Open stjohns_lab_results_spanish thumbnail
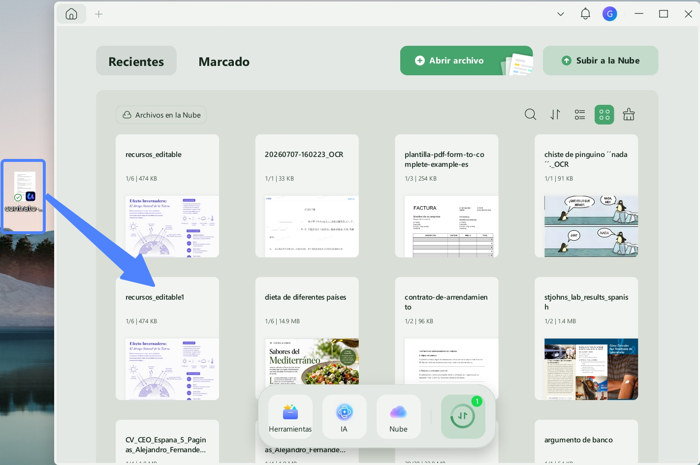The width and height of the screenshot is (700, 465). 591,369
